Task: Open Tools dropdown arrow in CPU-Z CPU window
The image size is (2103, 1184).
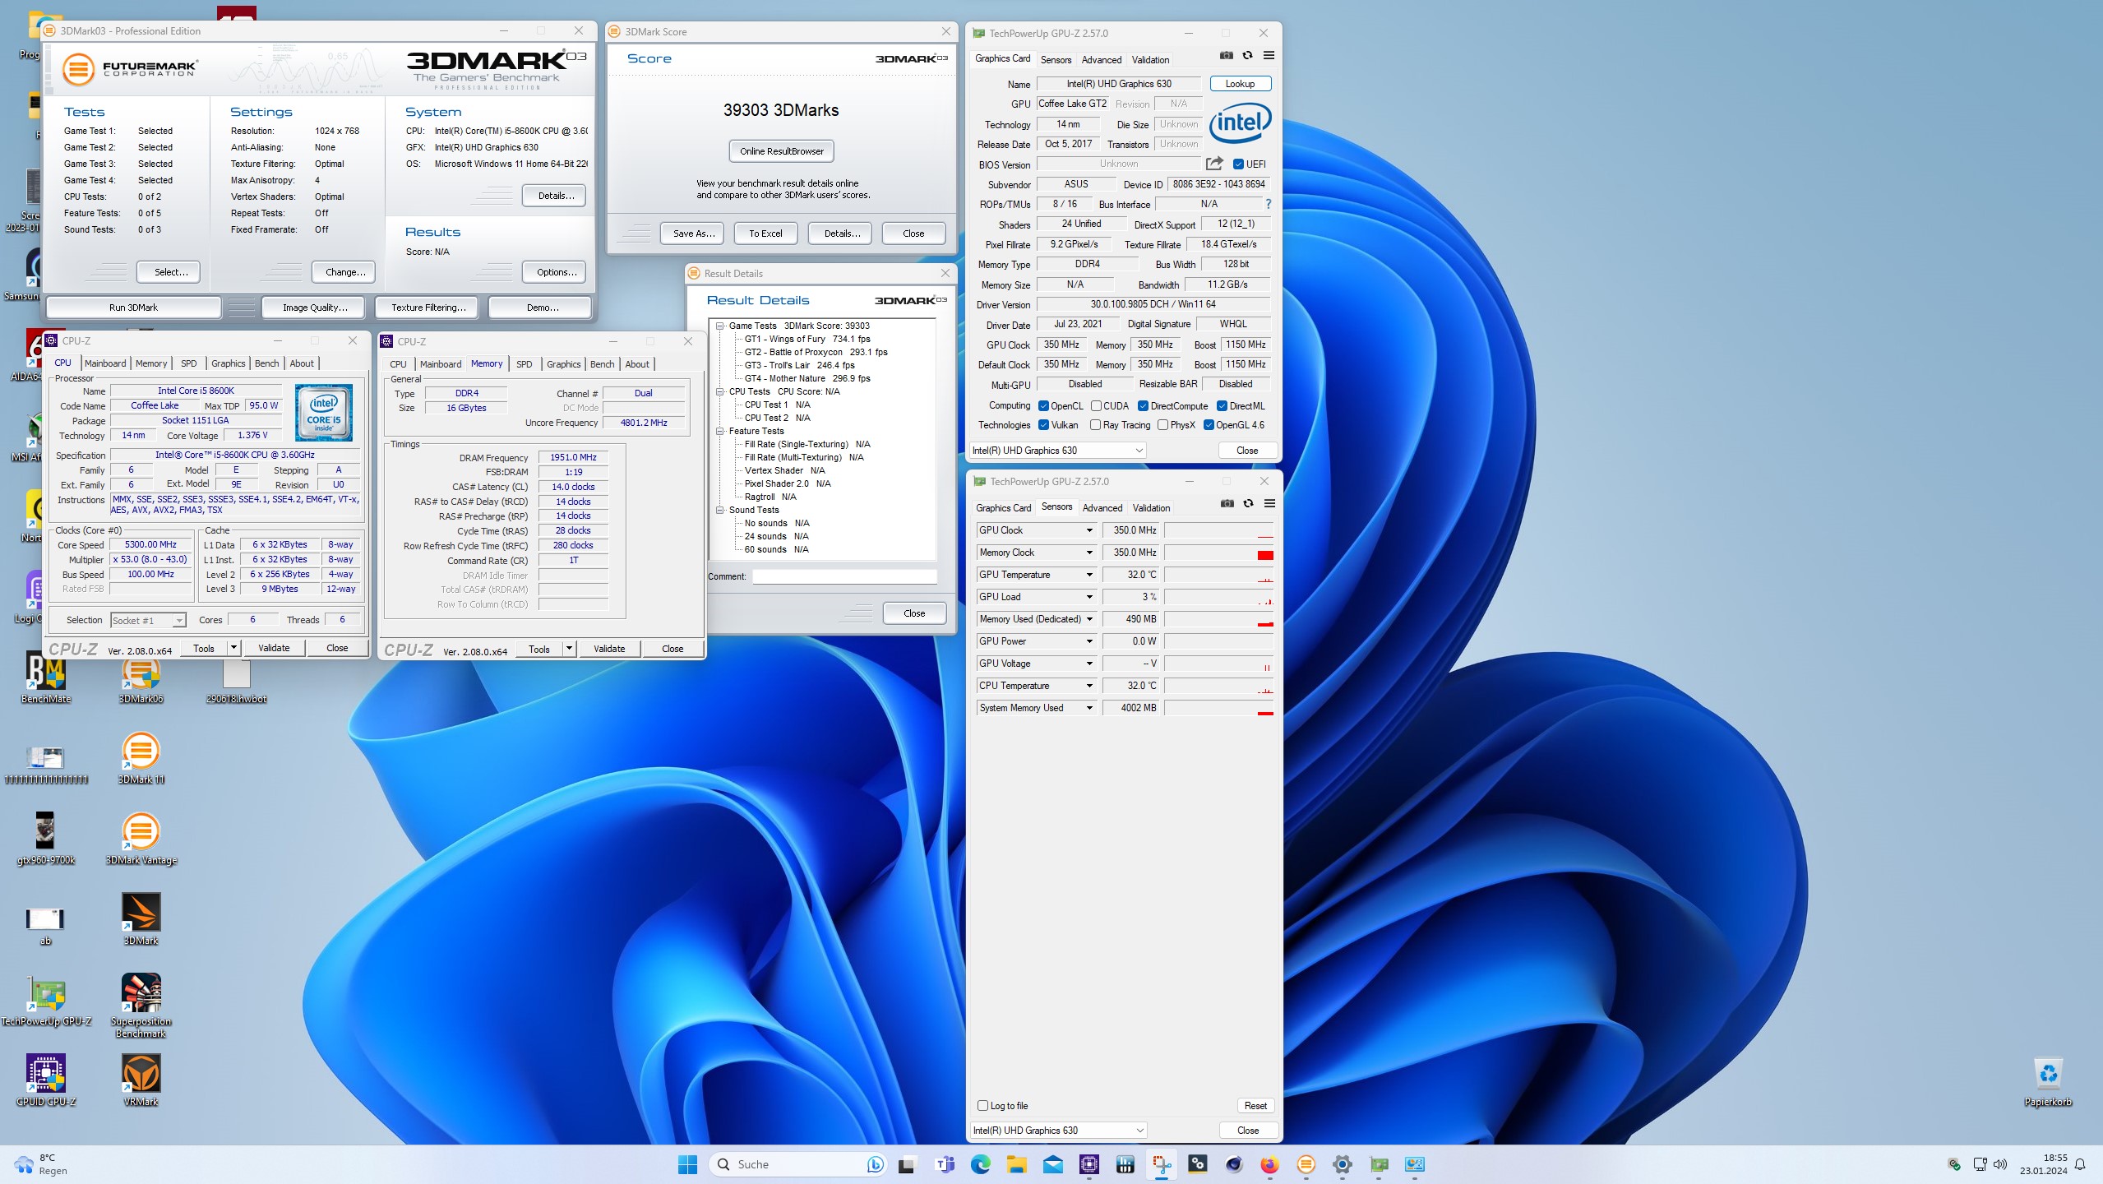Action: click(x=233, y=648)
